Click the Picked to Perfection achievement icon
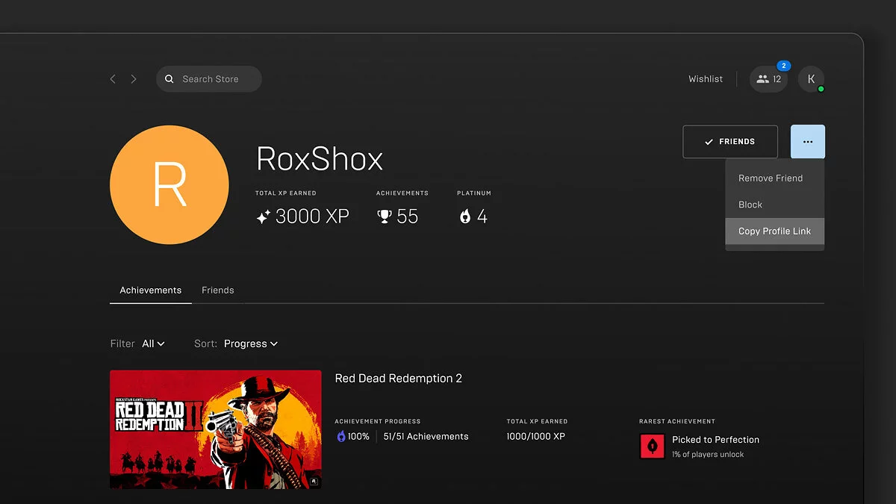 pyautogui.click(x=652, y=447)
